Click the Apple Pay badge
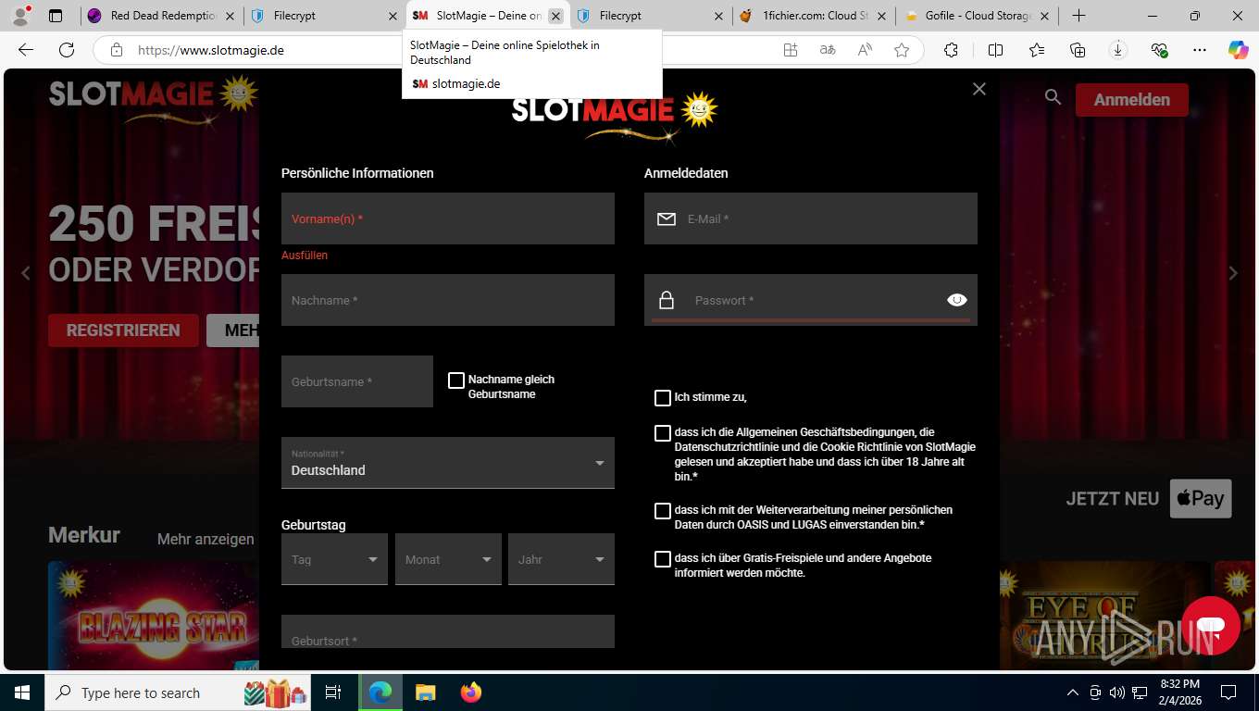This screenshot has height=711, width=1259. tap(1201, 498)
